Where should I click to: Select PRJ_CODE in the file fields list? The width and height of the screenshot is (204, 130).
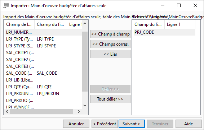[x=164, y=32]
